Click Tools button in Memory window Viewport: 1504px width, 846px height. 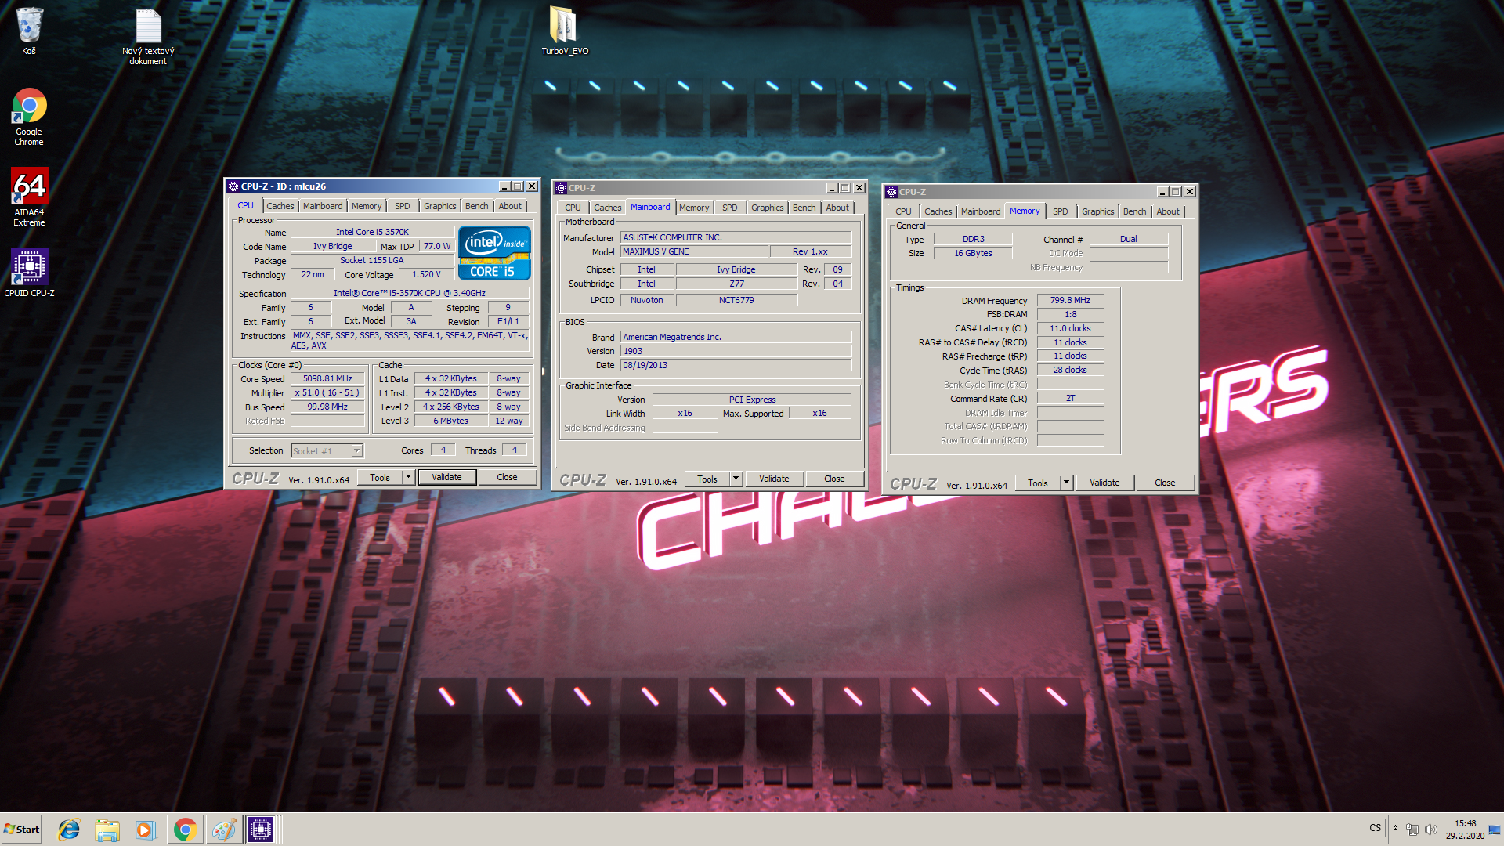click(x=1038, y=483)
